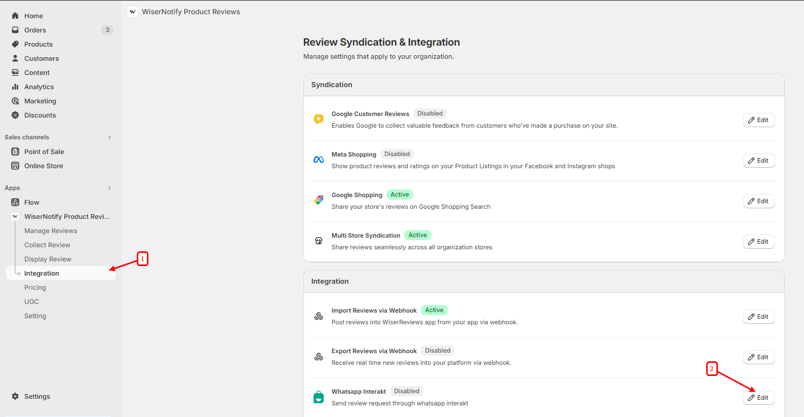Edit Multi Store Syndication settings
Screen dimensions: 804x417
click(x=758, y=242)
